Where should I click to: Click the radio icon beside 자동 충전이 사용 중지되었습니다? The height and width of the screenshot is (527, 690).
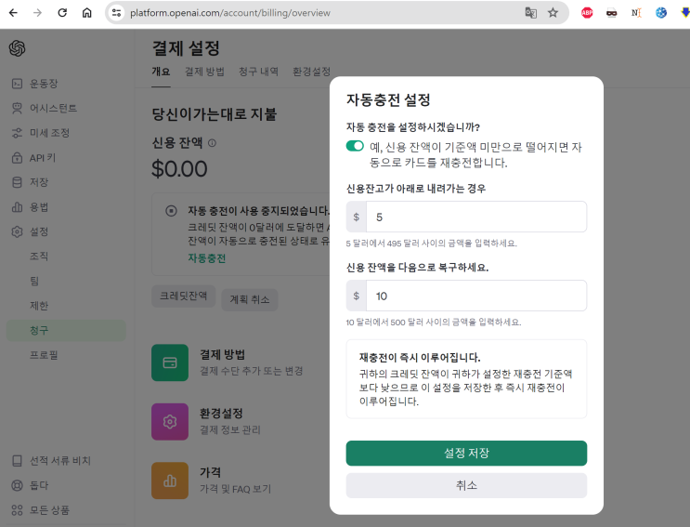[171, 211]
